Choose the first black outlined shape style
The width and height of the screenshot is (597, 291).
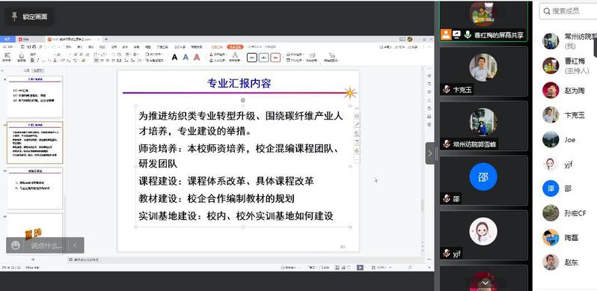252,57
